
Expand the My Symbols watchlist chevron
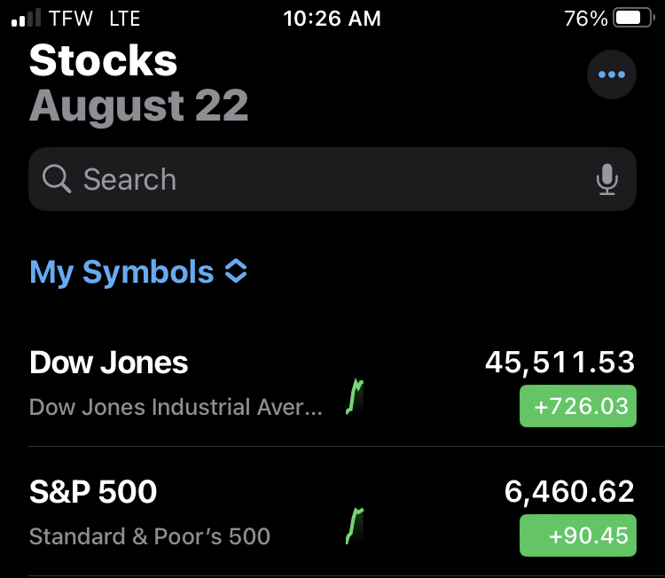(236, 272)
